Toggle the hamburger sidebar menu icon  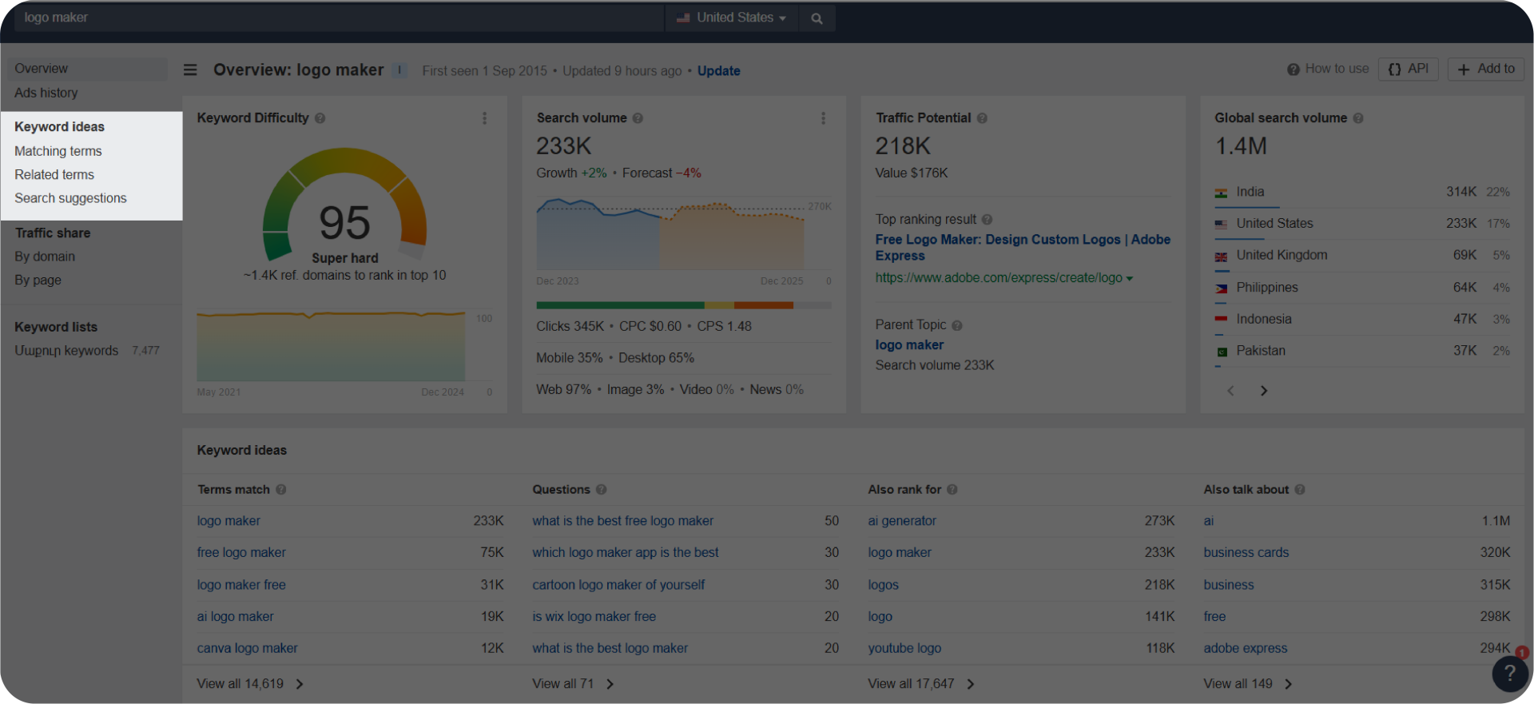click(x=190, y=70)
